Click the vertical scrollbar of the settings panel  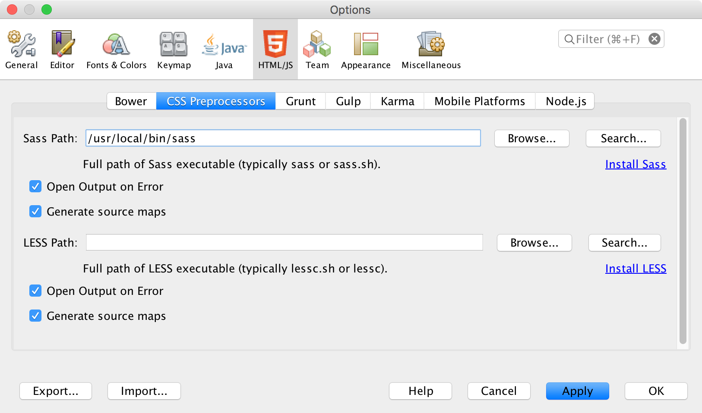tap(683, 231)
